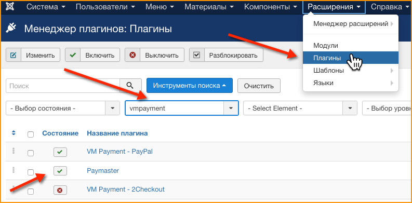
Task: Open the Компоненты menu
Action: pos(270,7)
